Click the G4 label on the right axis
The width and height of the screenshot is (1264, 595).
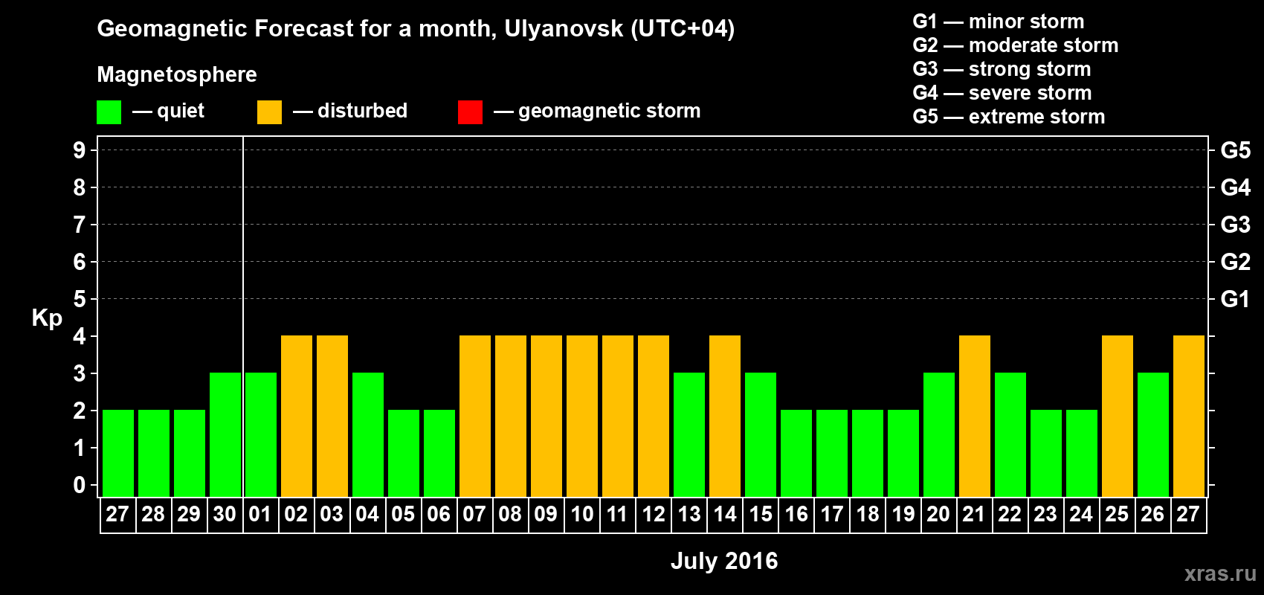coord(1236,187)
